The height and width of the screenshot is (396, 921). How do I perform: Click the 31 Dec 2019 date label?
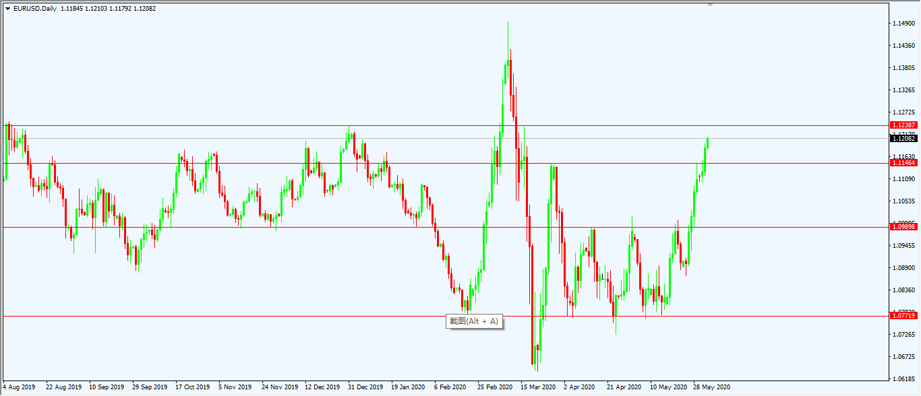coord(365,387)
